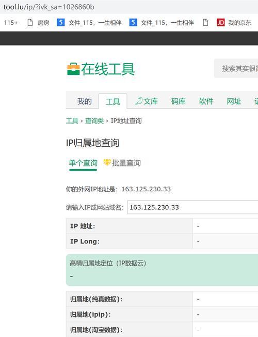The height and width of the screenshot is (337, 258).
Task: Go to 查询类 in the breadcrumb
Action: pos(94,121)
